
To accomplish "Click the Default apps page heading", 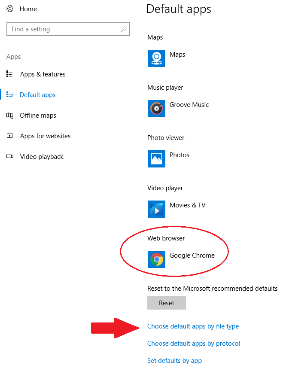I will click(179, 9).
